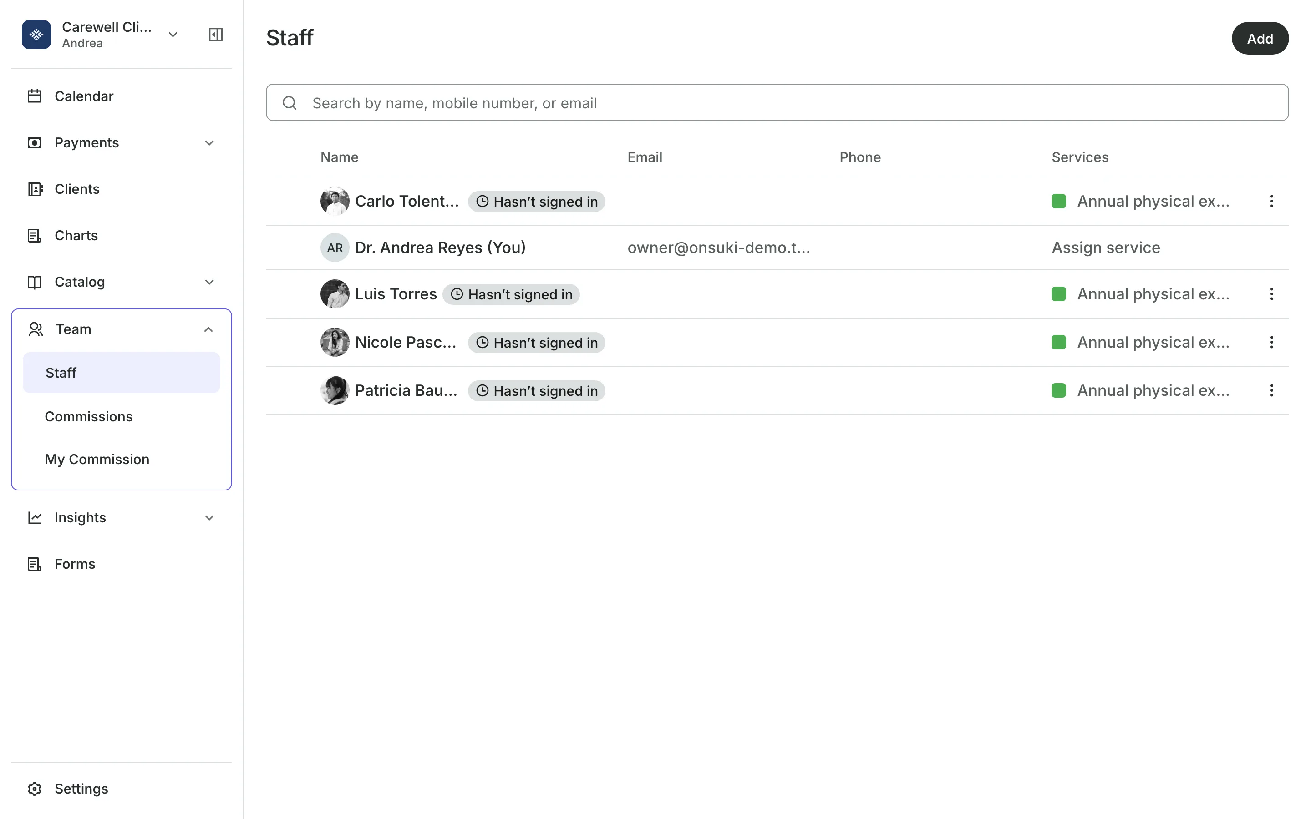Open Carlo's Annual physical exam service

pos(1153,201)
